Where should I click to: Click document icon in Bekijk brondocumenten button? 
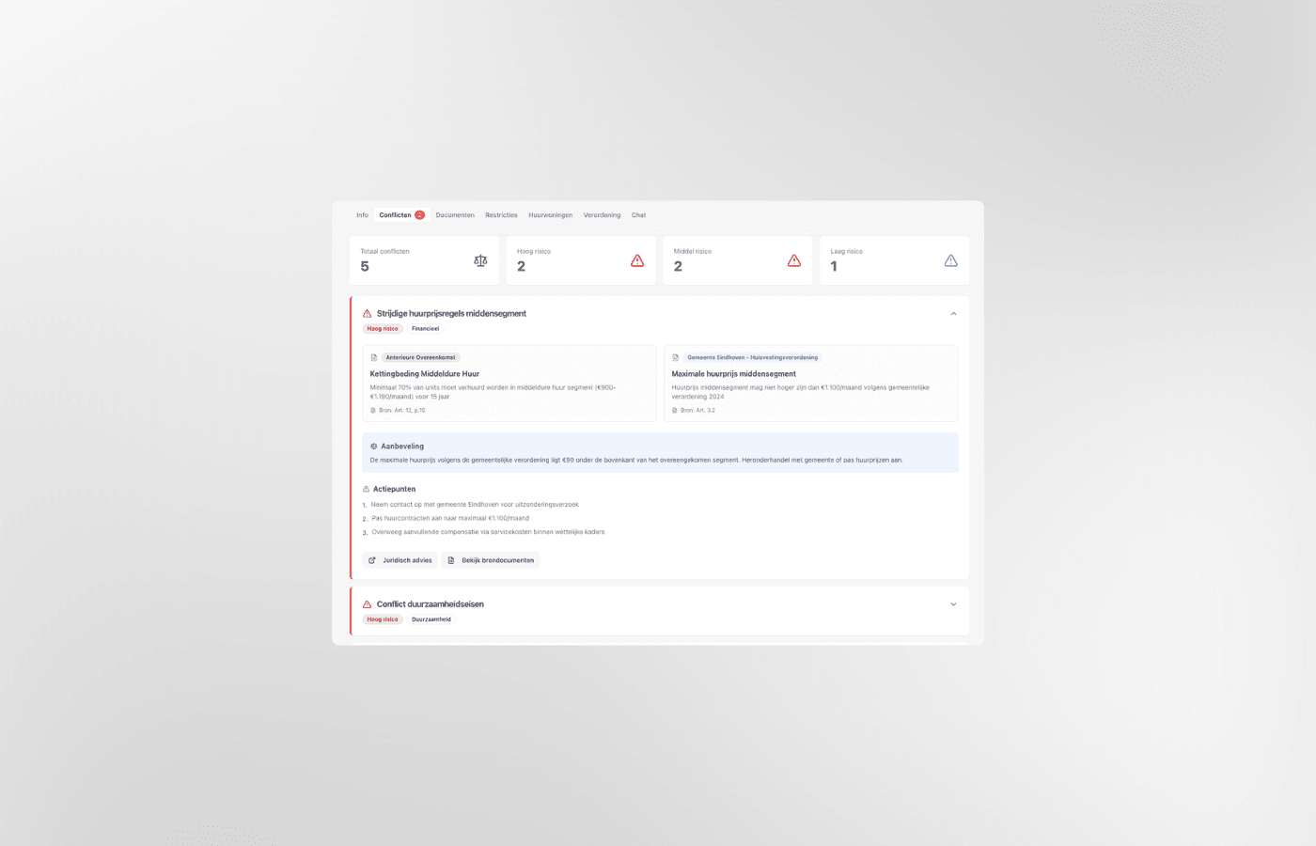click(x=451, y=560)
